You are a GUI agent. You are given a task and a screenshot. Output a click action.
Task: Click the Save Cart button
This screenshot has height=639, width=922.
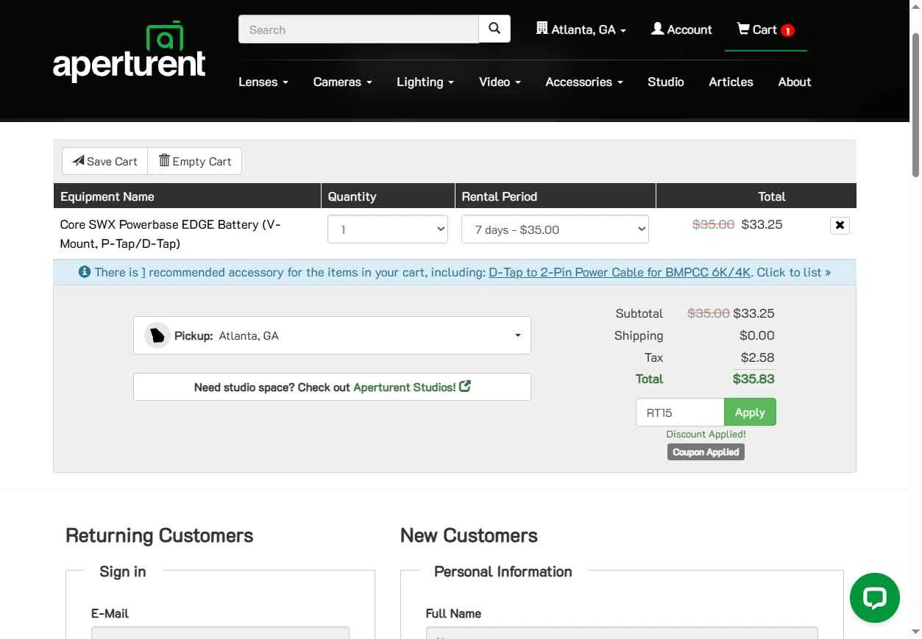click(x=105, y=161)
